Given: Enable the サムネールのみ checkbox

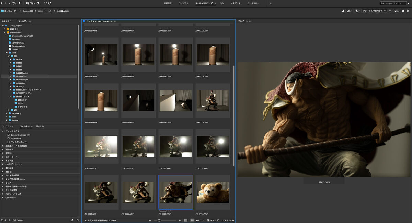Looking at the screenshot, I should [x=218, y=220].
